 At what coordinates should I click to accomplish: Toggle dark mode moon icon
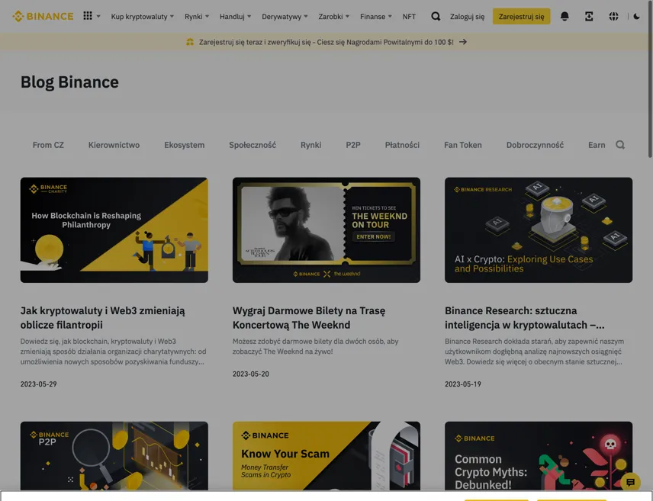[x=637, y=16]
